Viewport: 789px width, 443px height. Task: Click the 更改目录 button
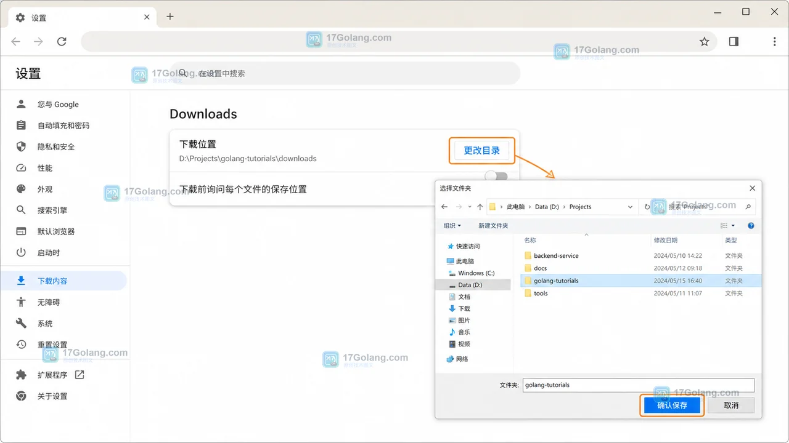(481, 150)
